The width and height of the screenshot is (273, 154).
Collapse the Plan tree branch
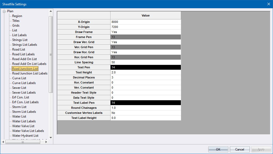(4, 11)
